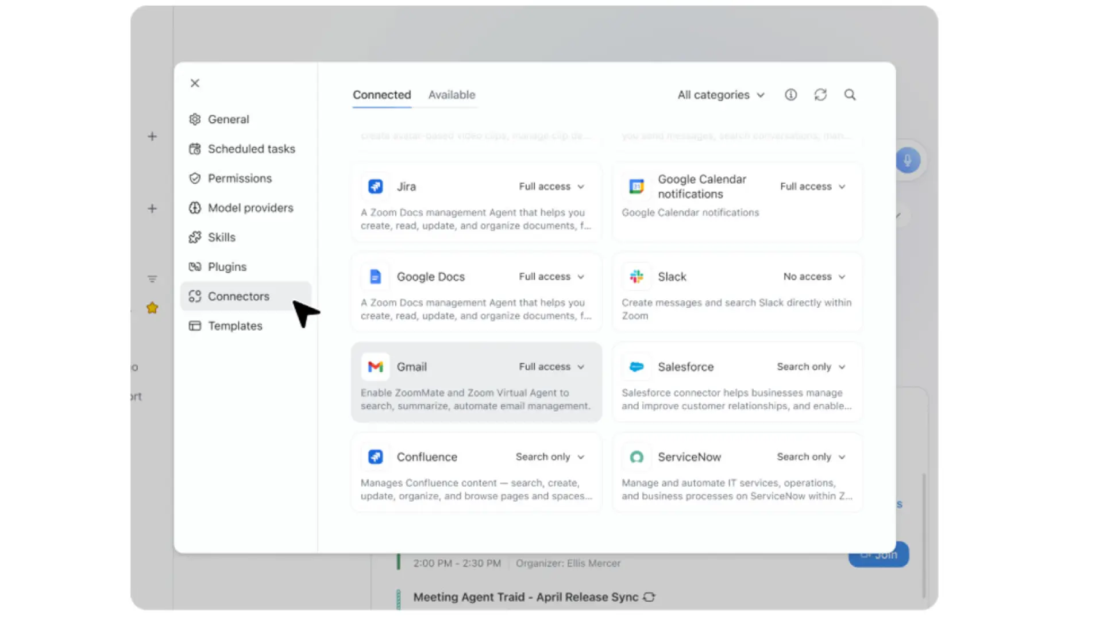The image size is (1103, 620).
Task: Click the yellow star icon in background sidebar
Action: [152, 308]
